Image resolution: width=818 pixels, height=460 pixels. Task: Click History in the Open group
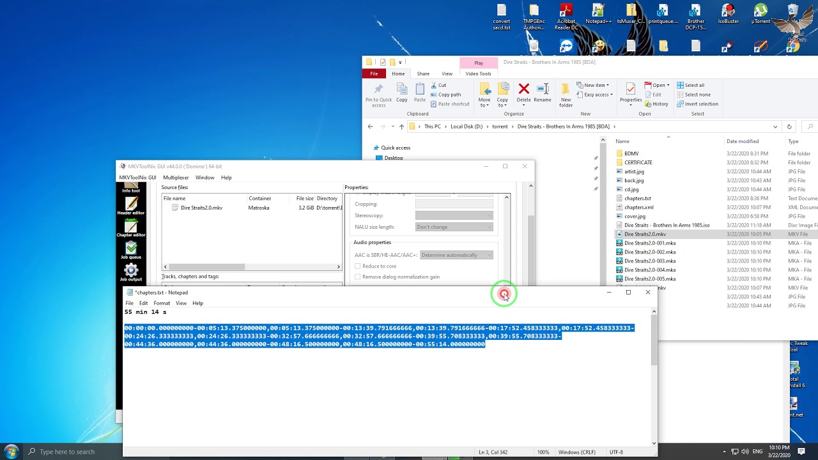pyautogui.click(x=656, y=103)
